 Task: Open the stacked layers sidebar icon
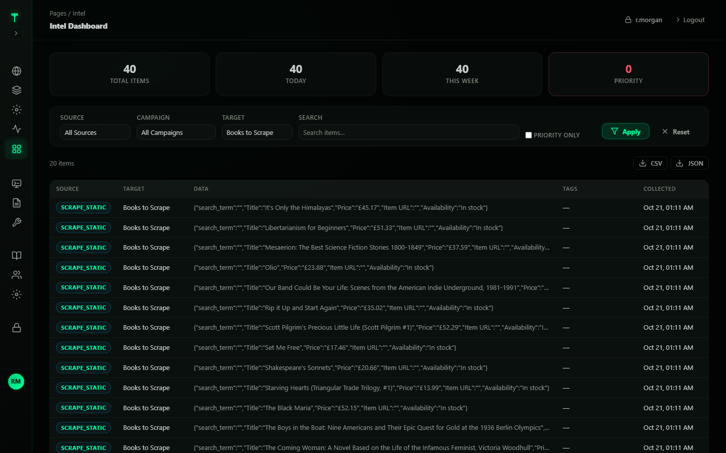coord(17,90)
